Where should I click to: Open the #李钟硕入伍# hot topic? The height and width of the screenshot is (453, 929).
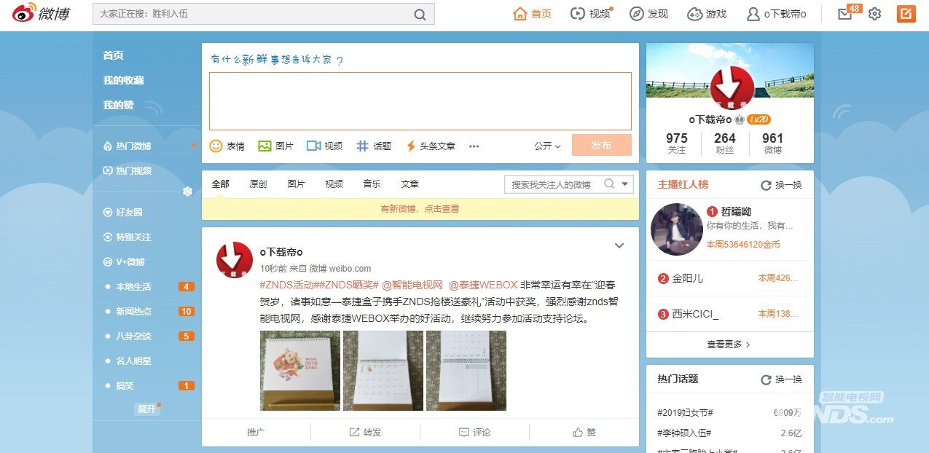(x=684, y=433)
